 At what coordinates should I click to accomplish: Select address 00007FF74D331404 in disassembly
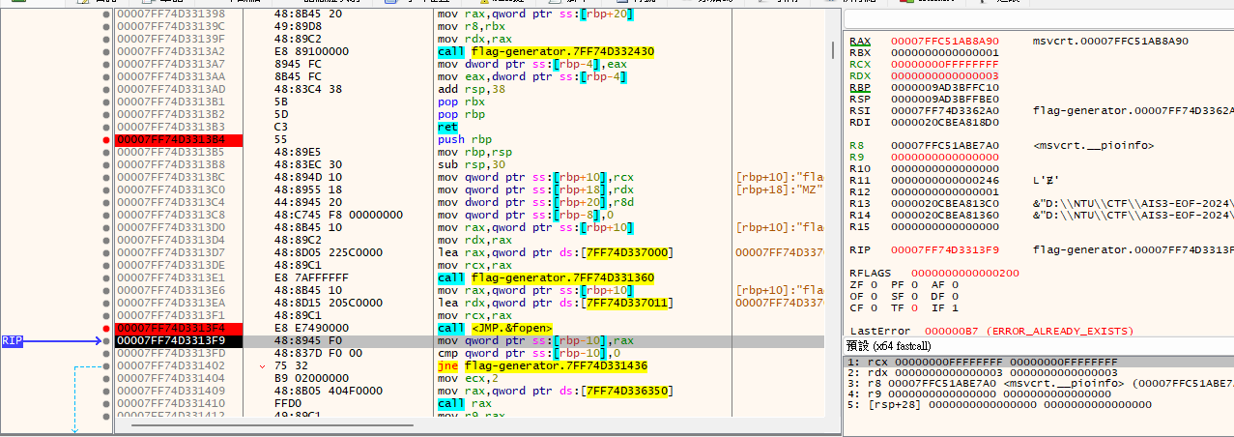(x=170, y=378)
